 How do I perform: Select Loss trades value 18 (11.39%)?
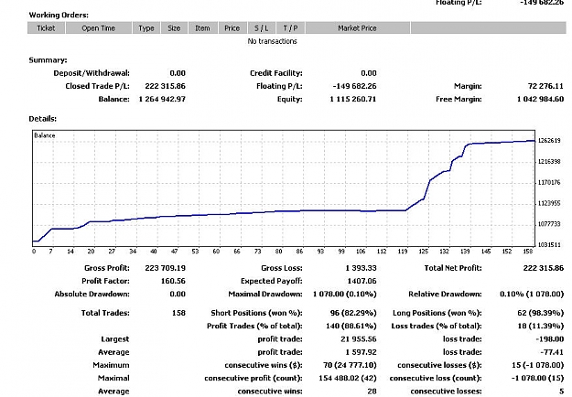(x=541, y=326)
